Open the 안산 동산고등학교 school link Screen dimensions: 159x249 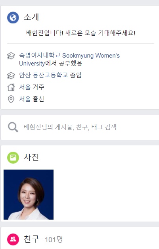pyautogui.click(x=44, y=75)
